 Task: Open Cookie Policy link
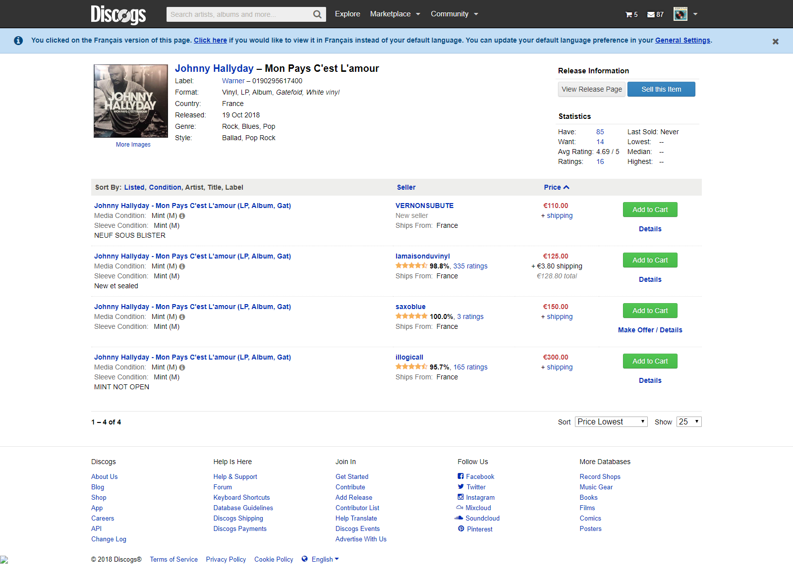click(x=274, y=559)
